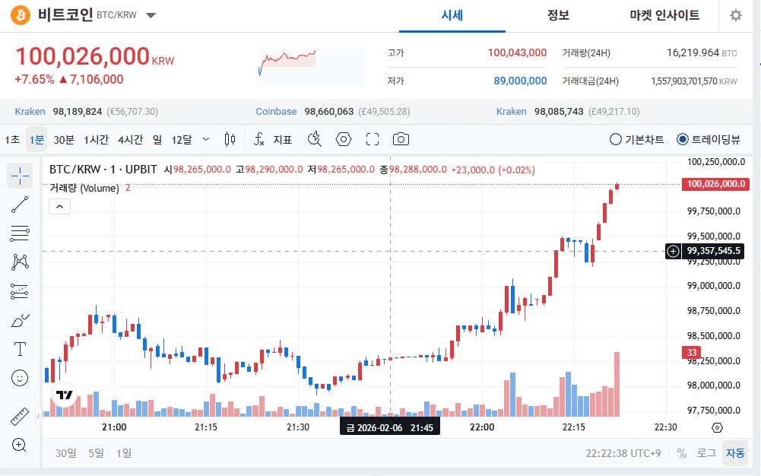
Task: Select the 일 daily interval
Action: (157, 140)
